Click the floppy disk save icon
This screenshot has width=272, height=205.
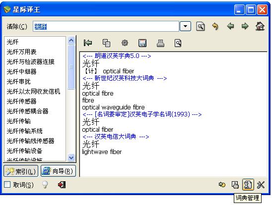(142, 43)
